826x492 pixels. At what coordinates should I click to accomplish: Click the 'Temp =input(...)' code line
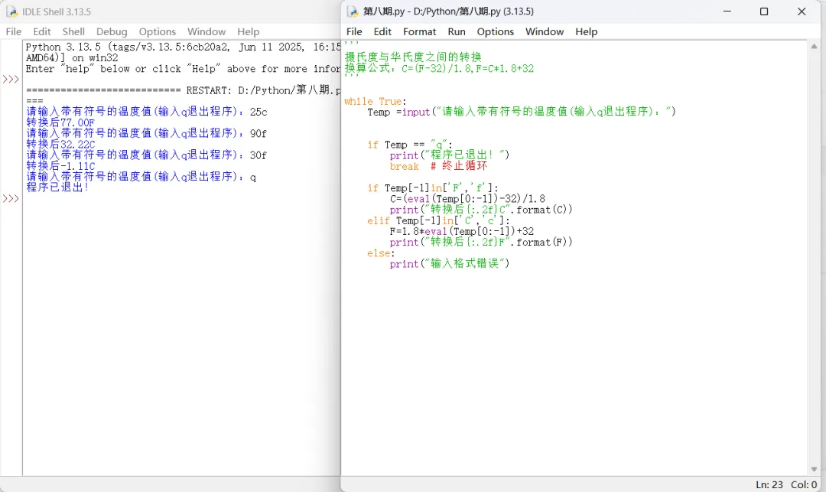(522, 112)
